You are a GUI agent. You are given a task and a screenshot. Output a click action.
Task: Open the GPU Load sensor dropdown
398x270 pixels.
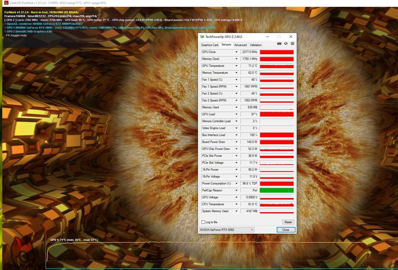(x=236, y=114)
